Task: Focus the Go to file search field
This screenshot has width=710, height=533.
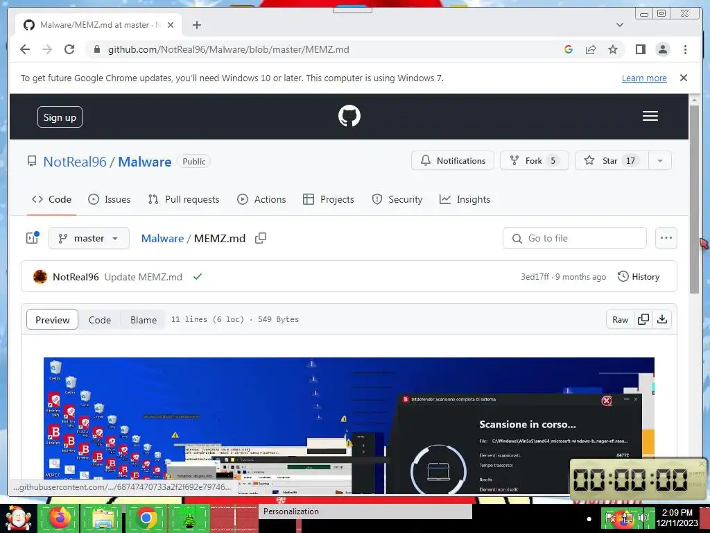Action: 574,238
